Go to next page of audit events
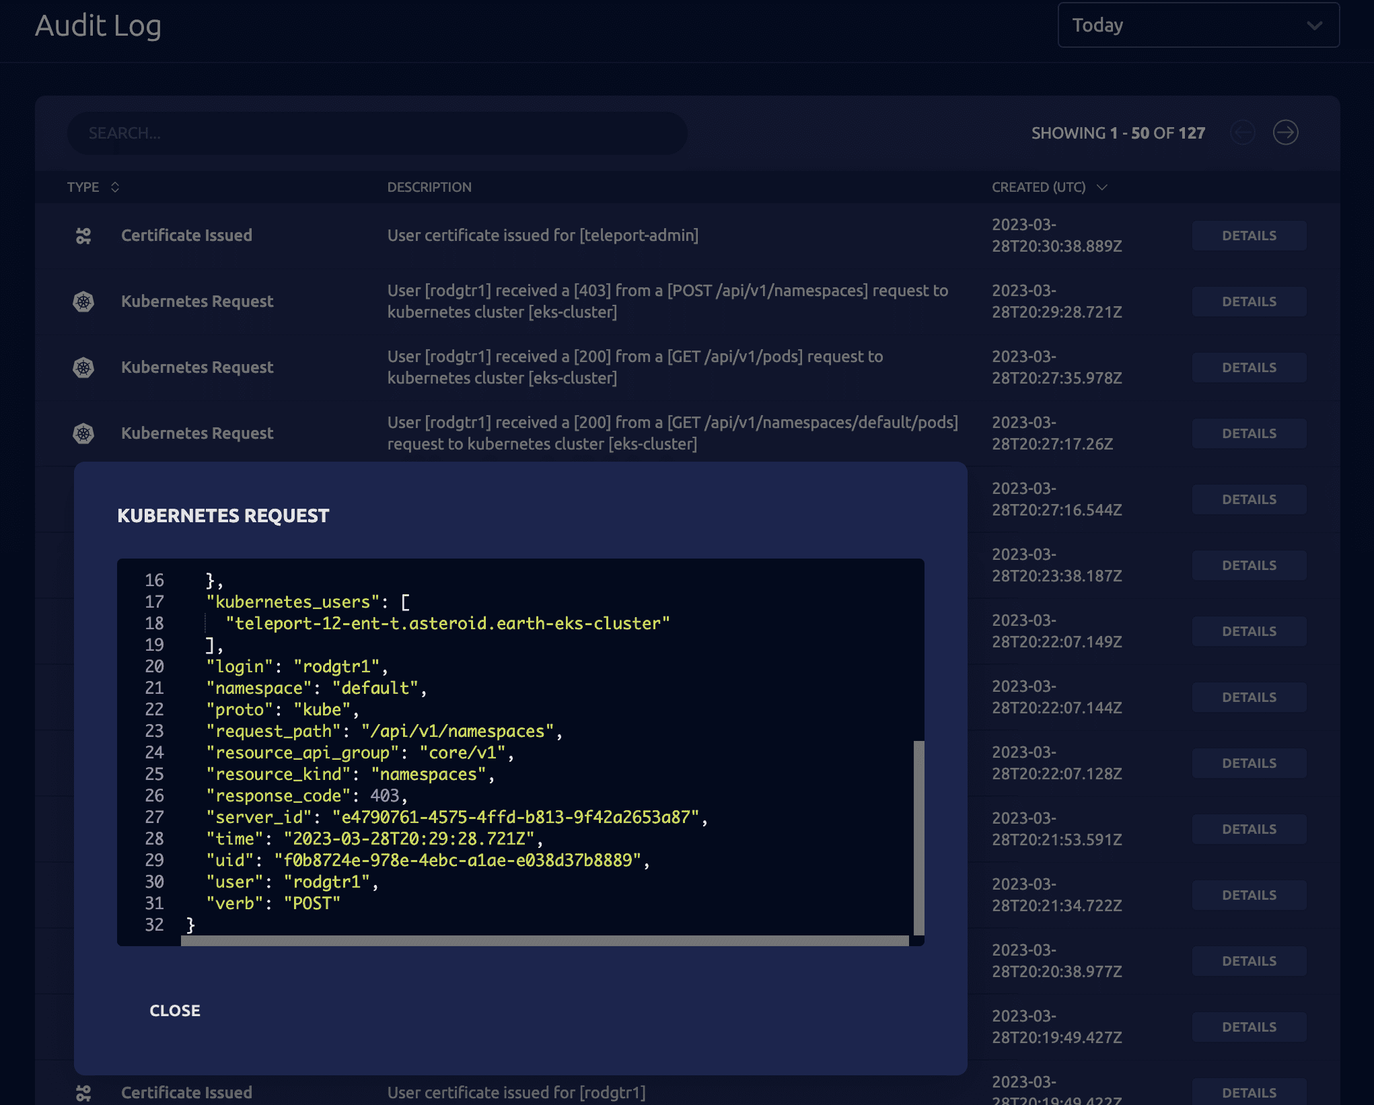This screenshot has height=1105, width=1374. pyautogui.click(x=1285, y=133)
